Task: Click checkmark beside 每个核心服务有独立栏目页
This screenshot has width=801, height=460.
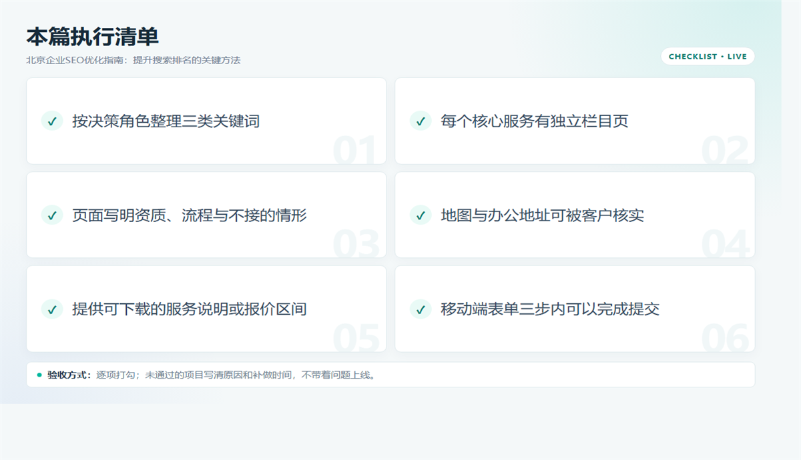Action: click(421, 121)
